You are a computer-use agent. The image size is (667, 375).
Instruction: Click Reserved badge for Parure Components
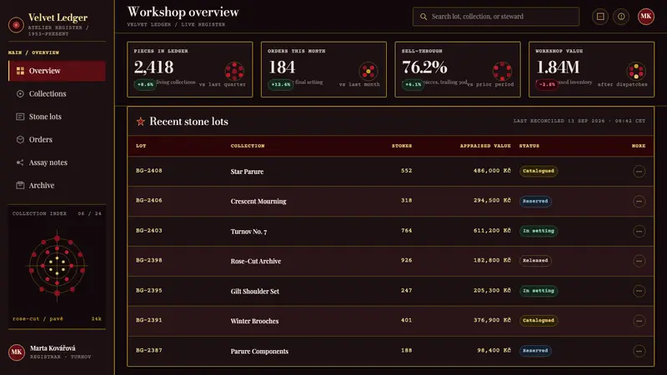coord(535,351)
